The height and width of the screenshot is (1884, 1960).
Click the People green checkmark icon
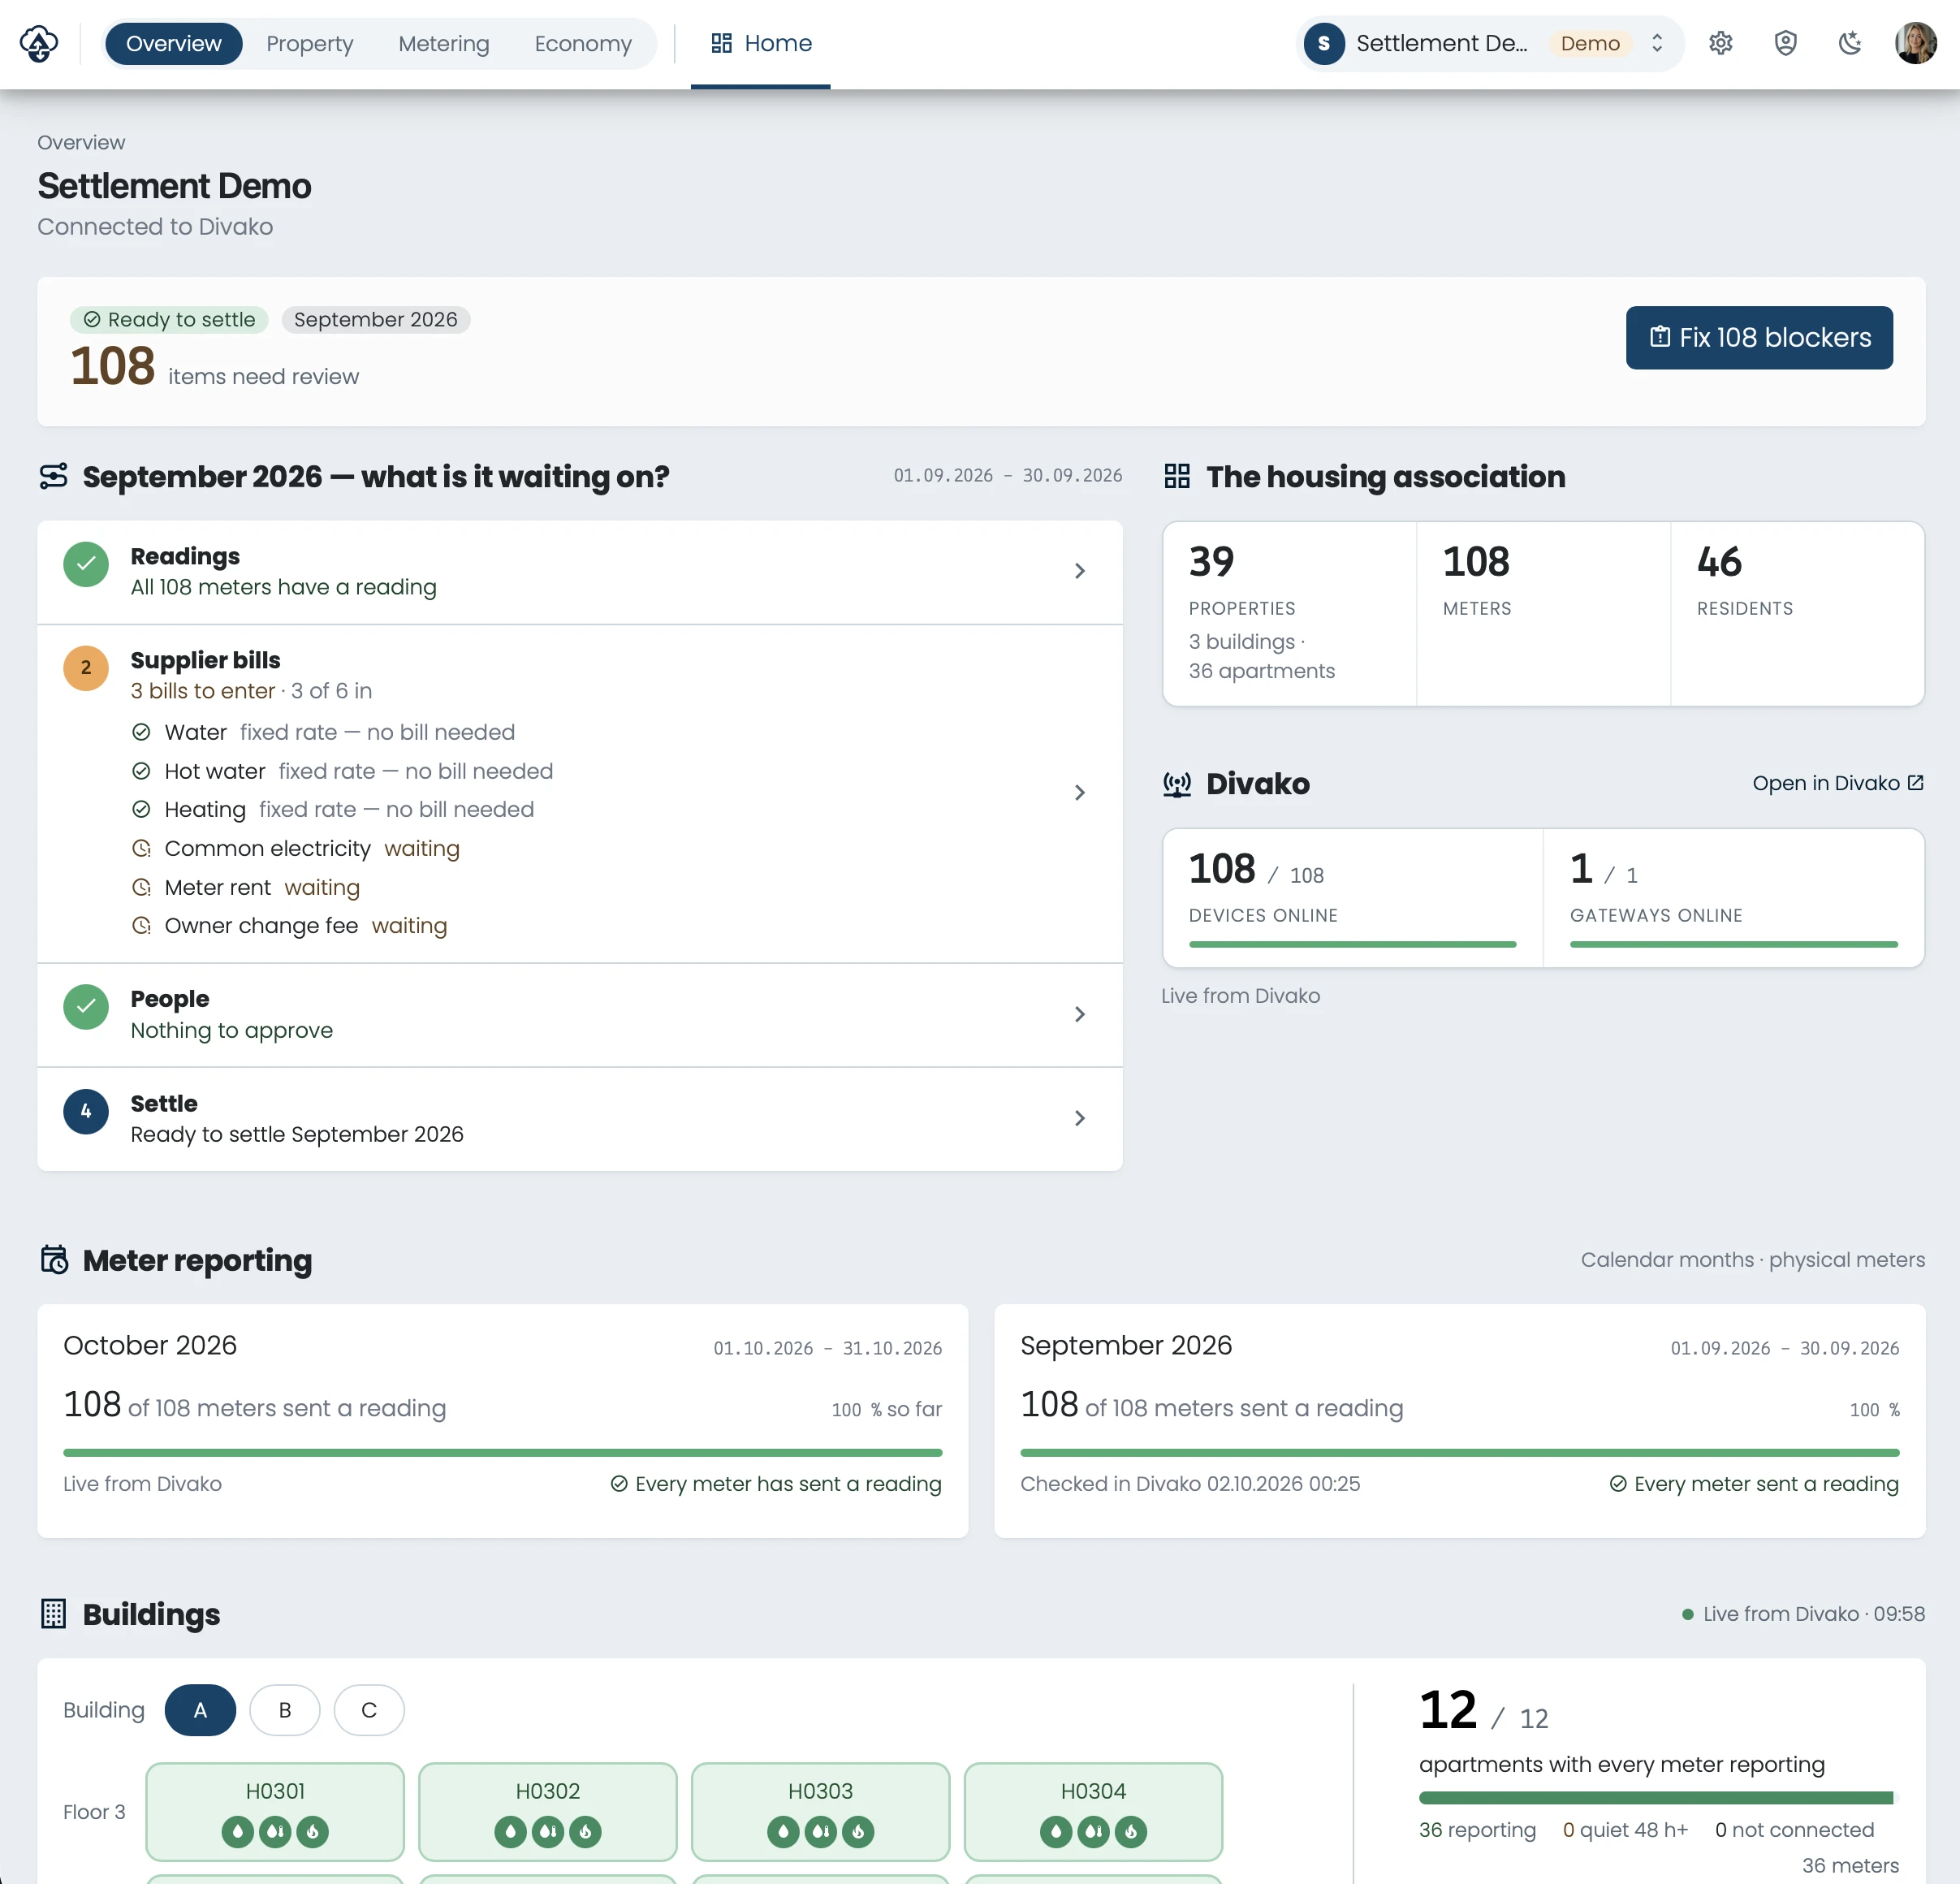pyautogui.click(x=86, y=1007)
